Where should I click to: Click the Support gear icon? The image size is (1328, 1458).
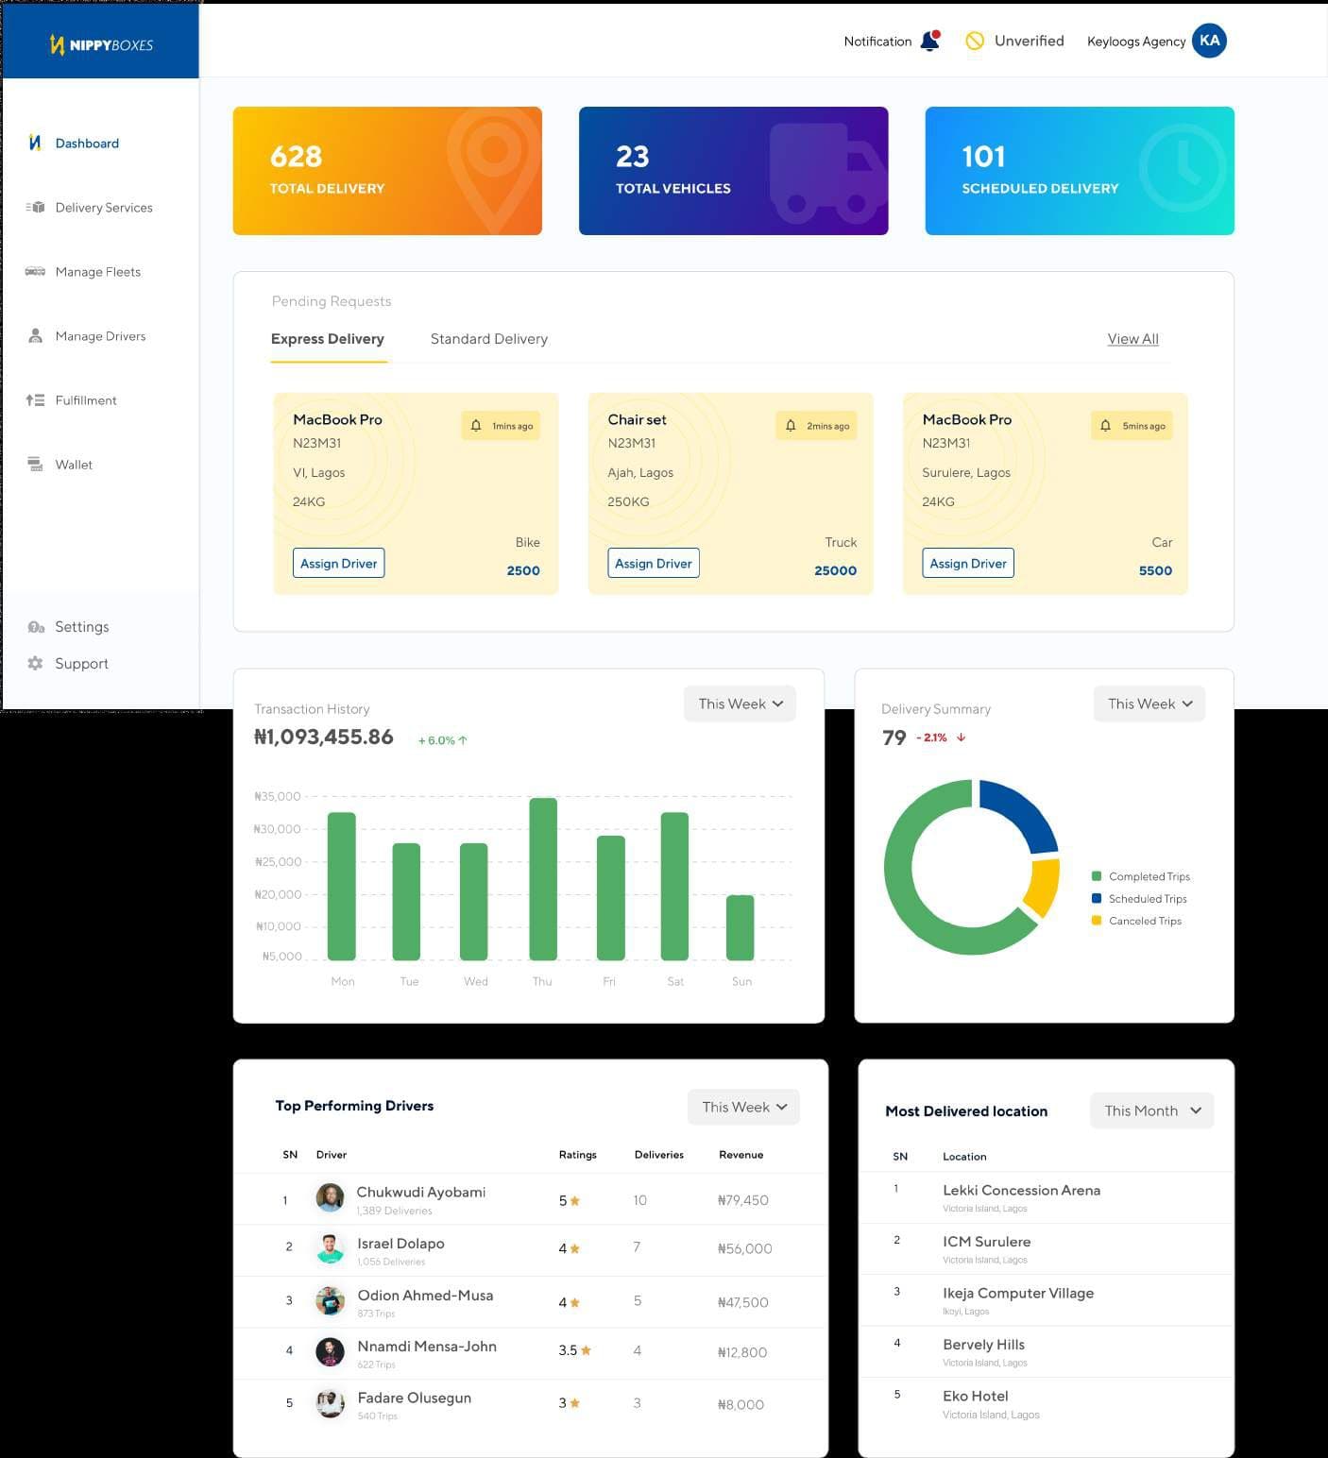point(36,663)
